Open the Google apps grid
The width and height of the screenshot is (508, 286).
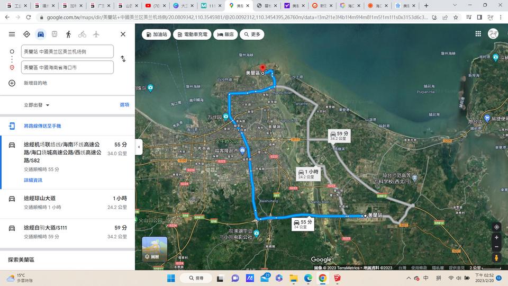coord(478,34)
